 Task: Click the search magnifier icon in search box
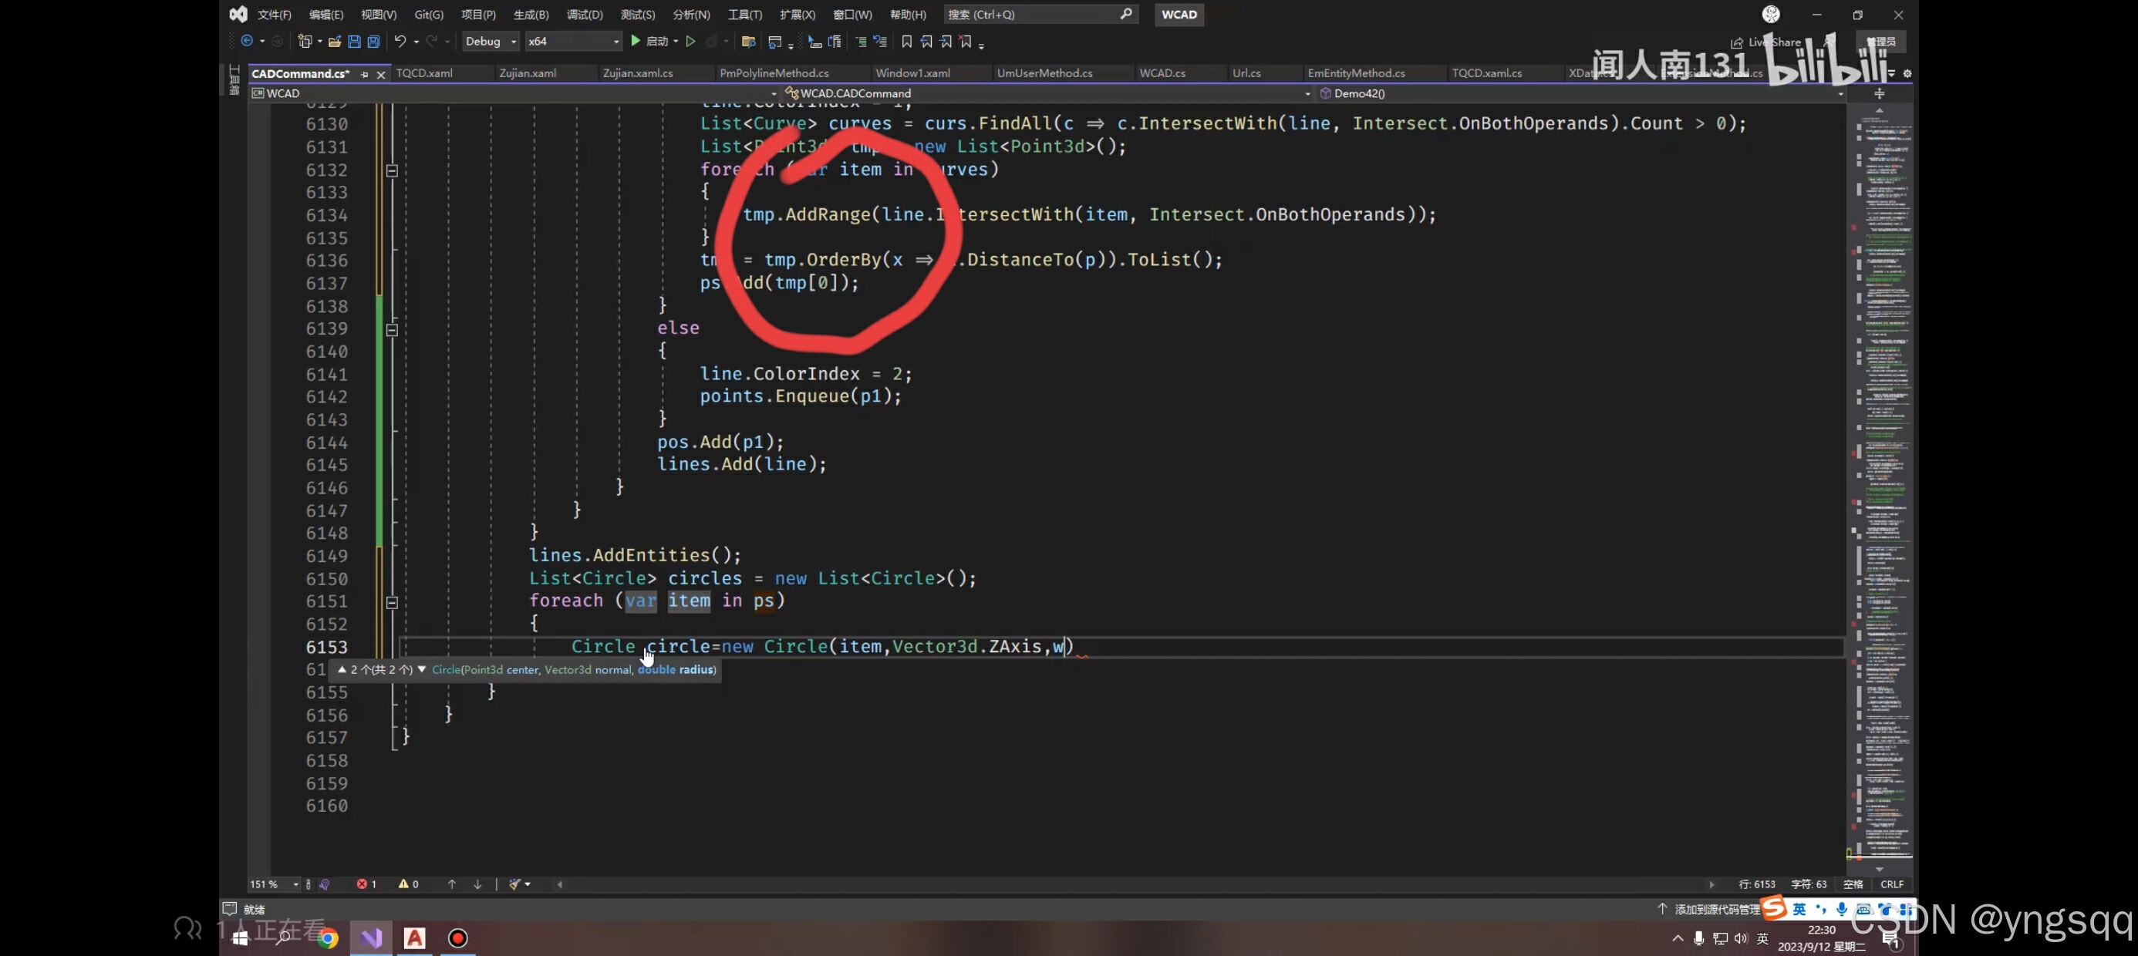coord(1126,14)
